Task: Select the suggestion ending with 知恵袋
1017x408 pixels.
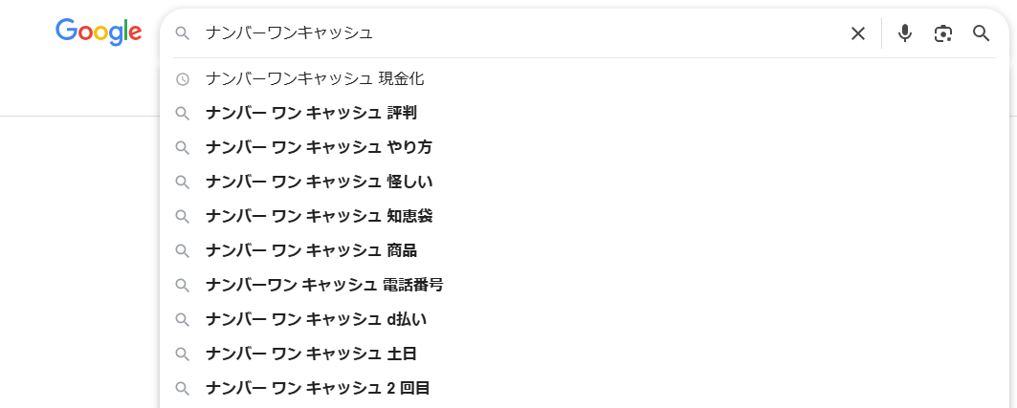Action: pos(319,216)
